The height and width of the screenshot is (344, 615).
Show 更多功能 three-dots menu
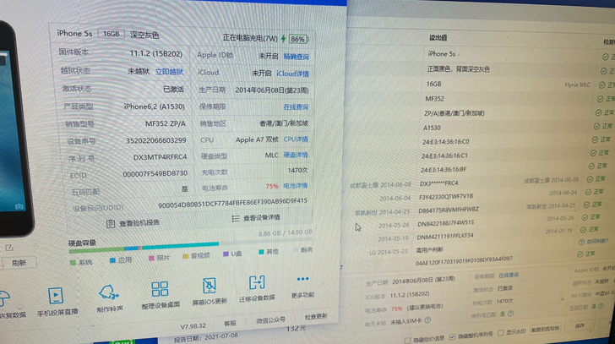302,287
